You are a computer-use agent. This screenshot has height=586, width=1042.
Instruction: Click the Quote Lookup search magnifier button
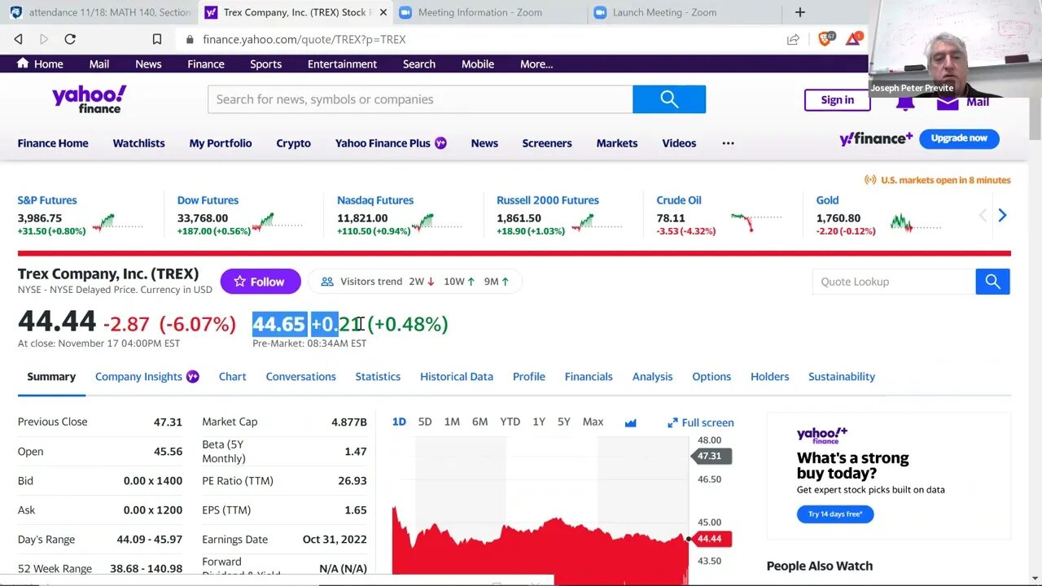click(x=992, y=282)
